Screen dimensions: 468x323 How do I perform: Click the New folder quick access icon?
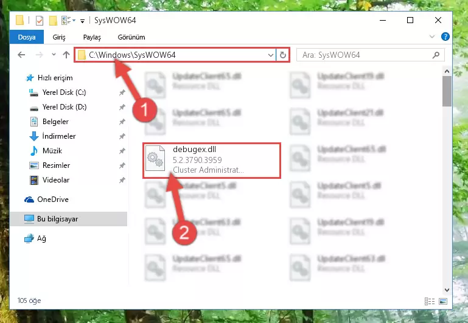tap(53, 21)
